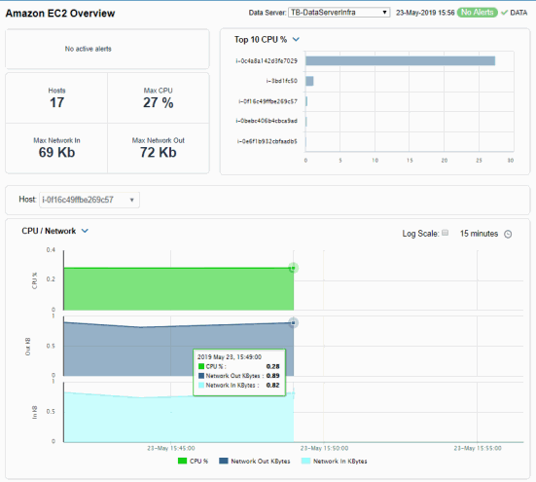The width and height of the screenshot is (536, 482).
Task: Click host label i-0bebc406b4cbca9ad
Action: tap(267, 121)
